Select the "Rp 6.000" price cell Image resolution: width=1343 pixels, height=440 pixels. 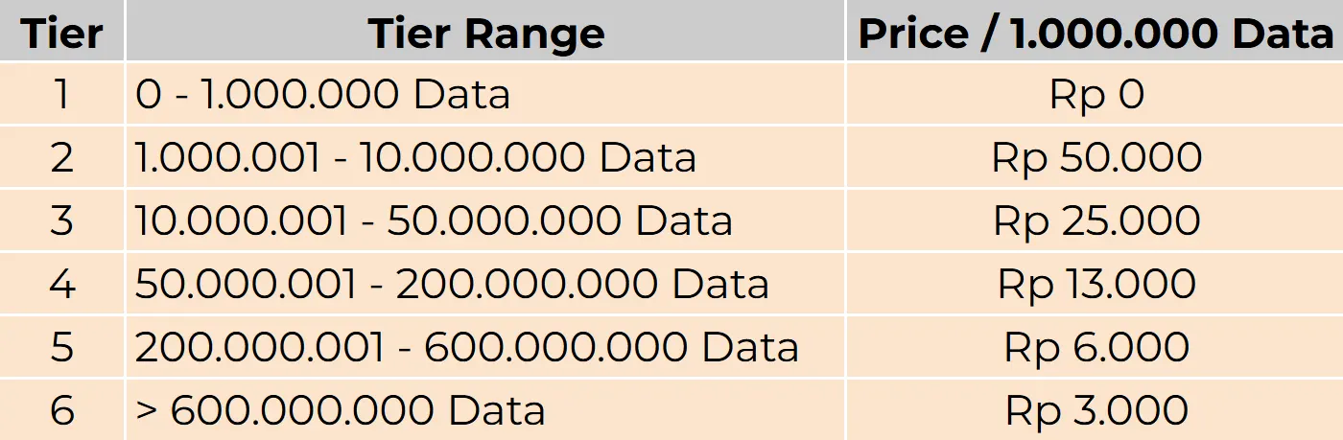click(x=1096, y=347)
